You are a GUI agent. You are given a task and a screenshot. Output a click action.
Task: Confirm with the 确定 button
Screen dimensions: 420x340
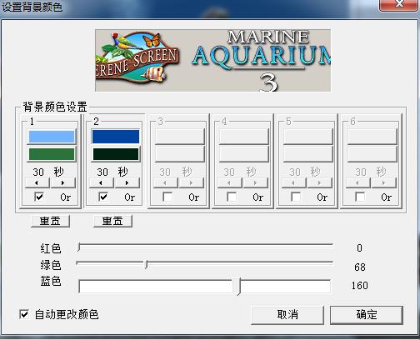[x=367, y=315]
